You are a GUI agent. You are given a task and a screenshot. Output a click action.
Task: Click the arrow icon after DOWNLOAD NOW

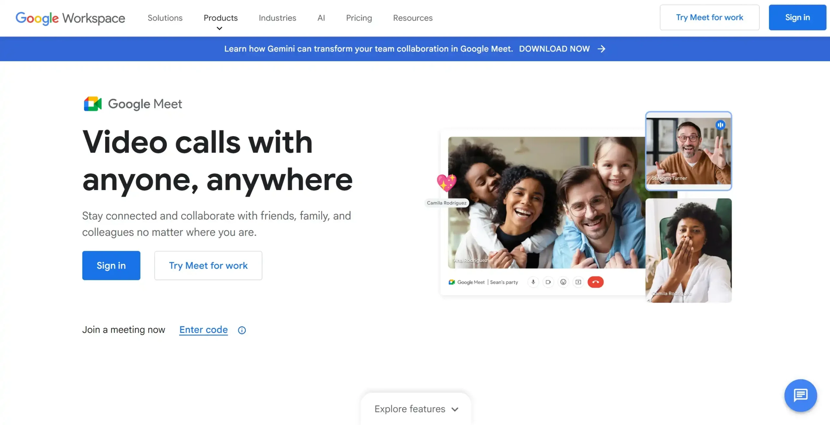click(601, 49)
